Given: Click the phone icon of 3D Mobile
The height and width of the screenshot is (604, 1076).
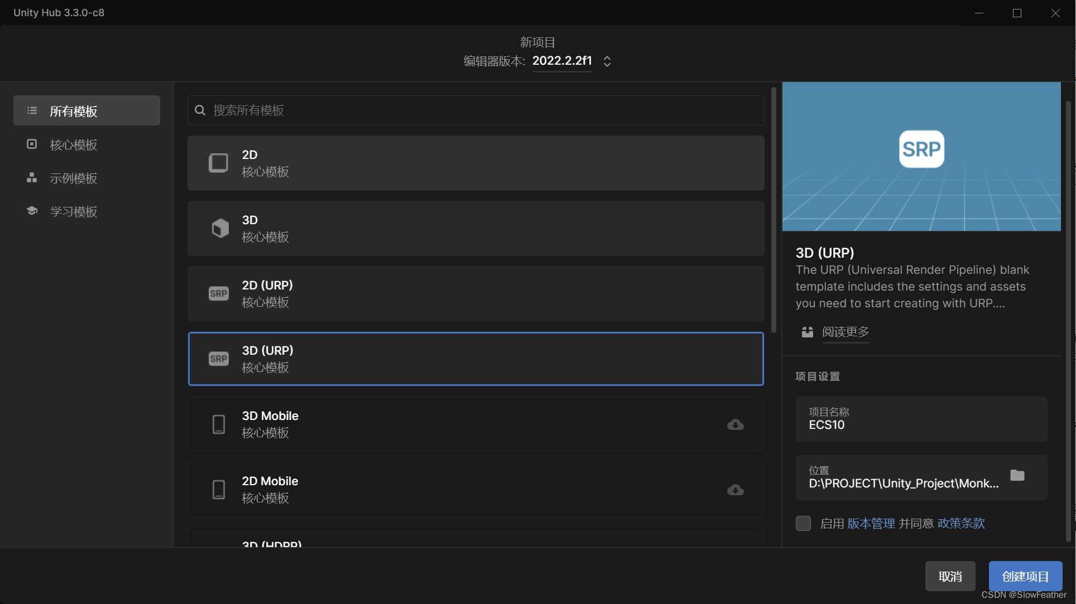Looking at the screenshot, I should [219, 424].
